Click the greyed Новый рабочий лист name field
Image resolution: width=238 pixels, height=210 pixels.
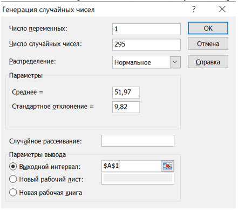click(138, 179)
